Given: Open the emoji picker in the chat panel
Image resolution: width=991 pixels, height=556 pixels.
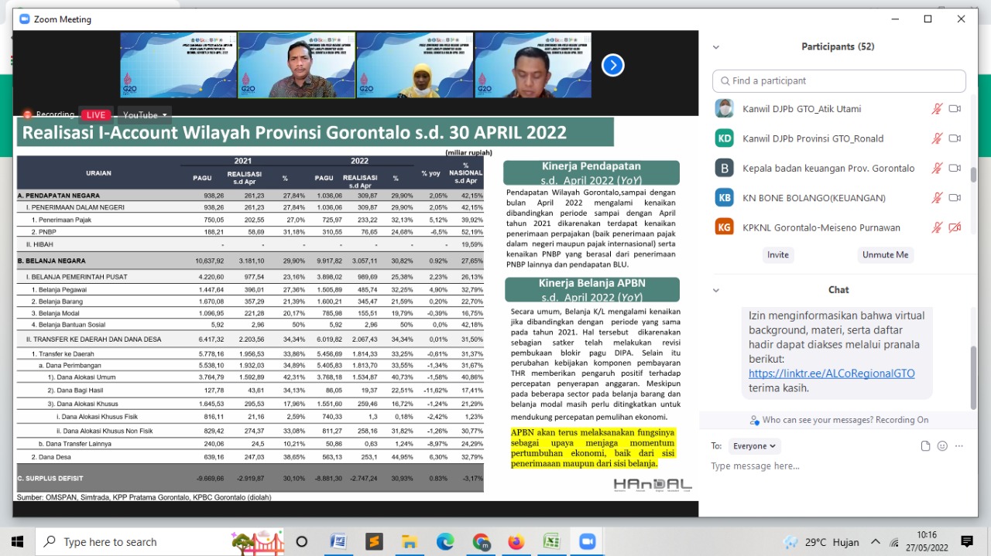Looking at the screenshot, I should click(941, 445).
